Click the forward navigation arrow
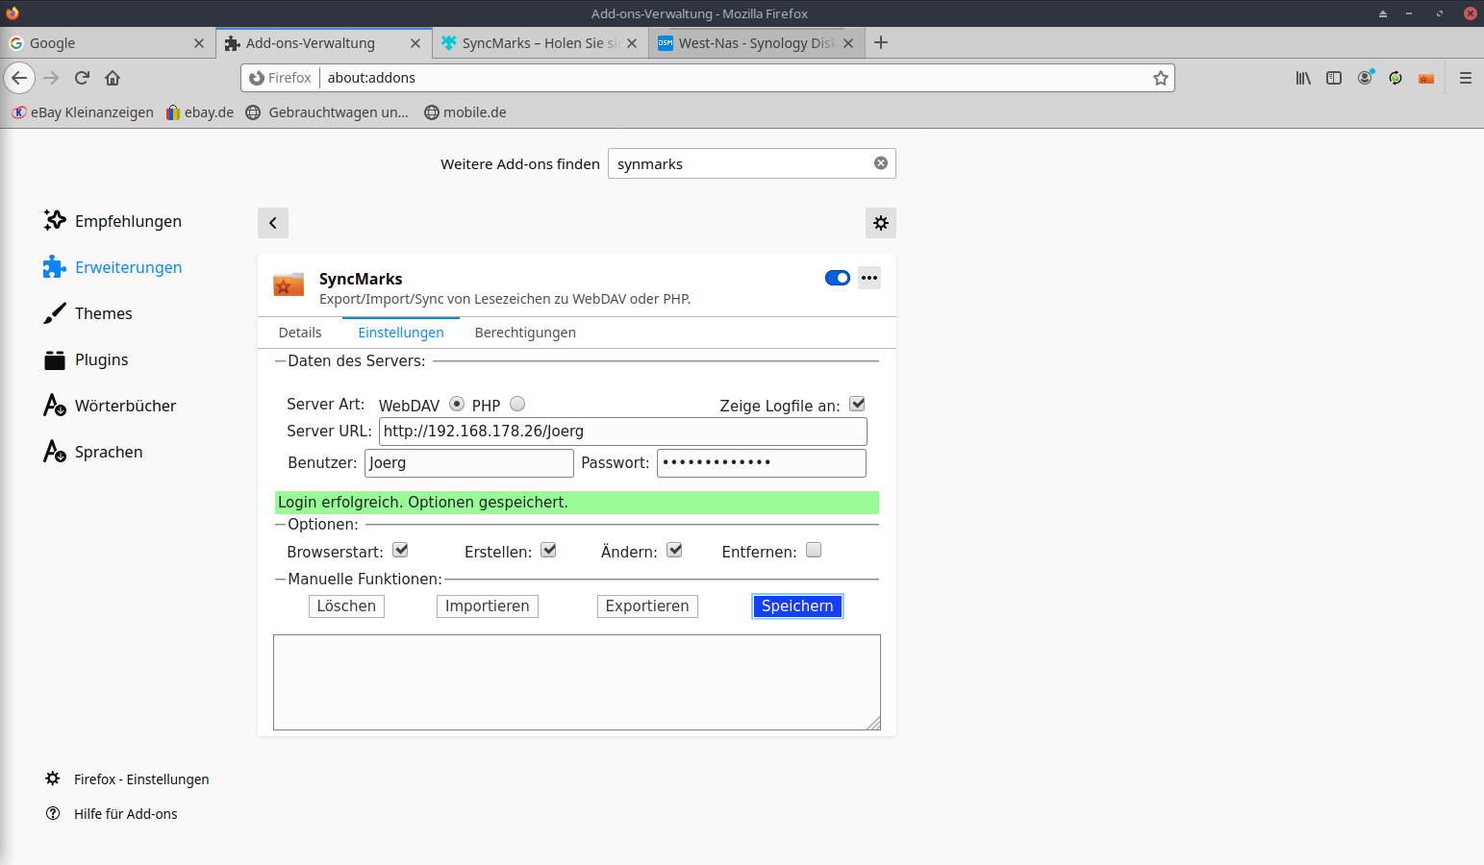This screenshot has height=865, width=1484. coord(52,78)
